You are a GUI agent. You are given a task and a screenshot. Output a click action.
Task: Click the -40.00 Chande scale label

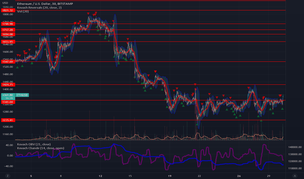point(9,166)
